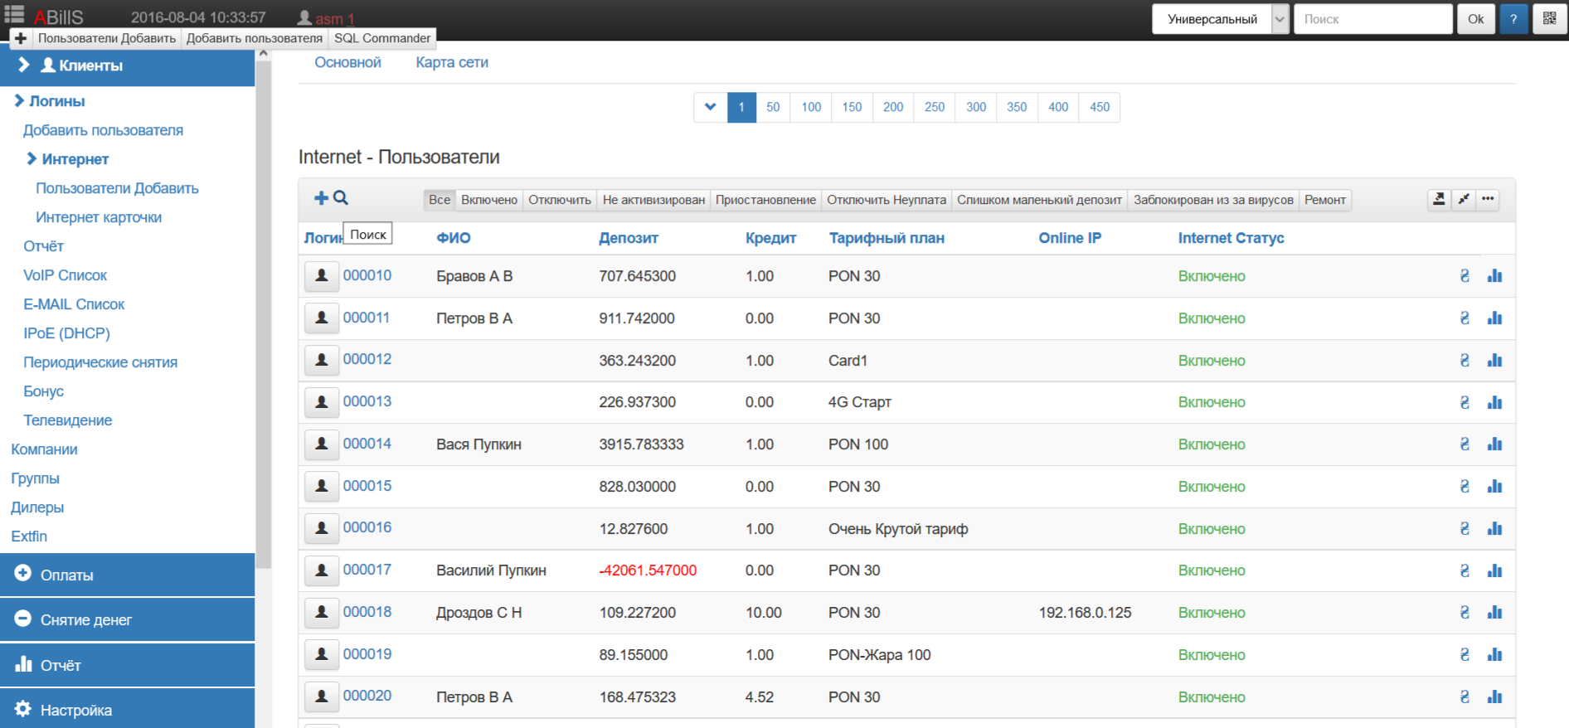Click the QR code icon in top bar
The height and width of the screenshot is (728, 1569).
click(x=1549, y=18)
